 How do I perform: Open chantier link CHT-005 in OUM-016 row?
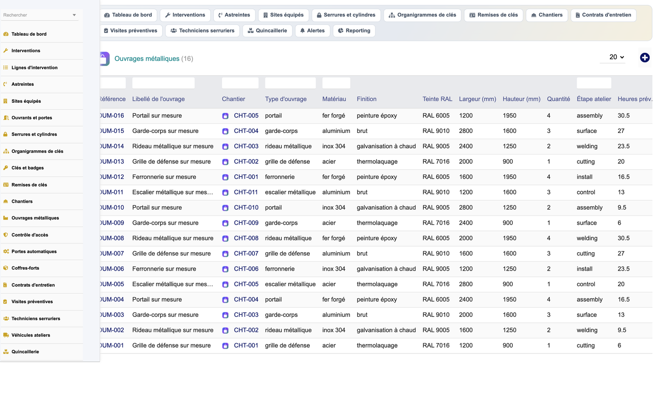click(246, 116)
